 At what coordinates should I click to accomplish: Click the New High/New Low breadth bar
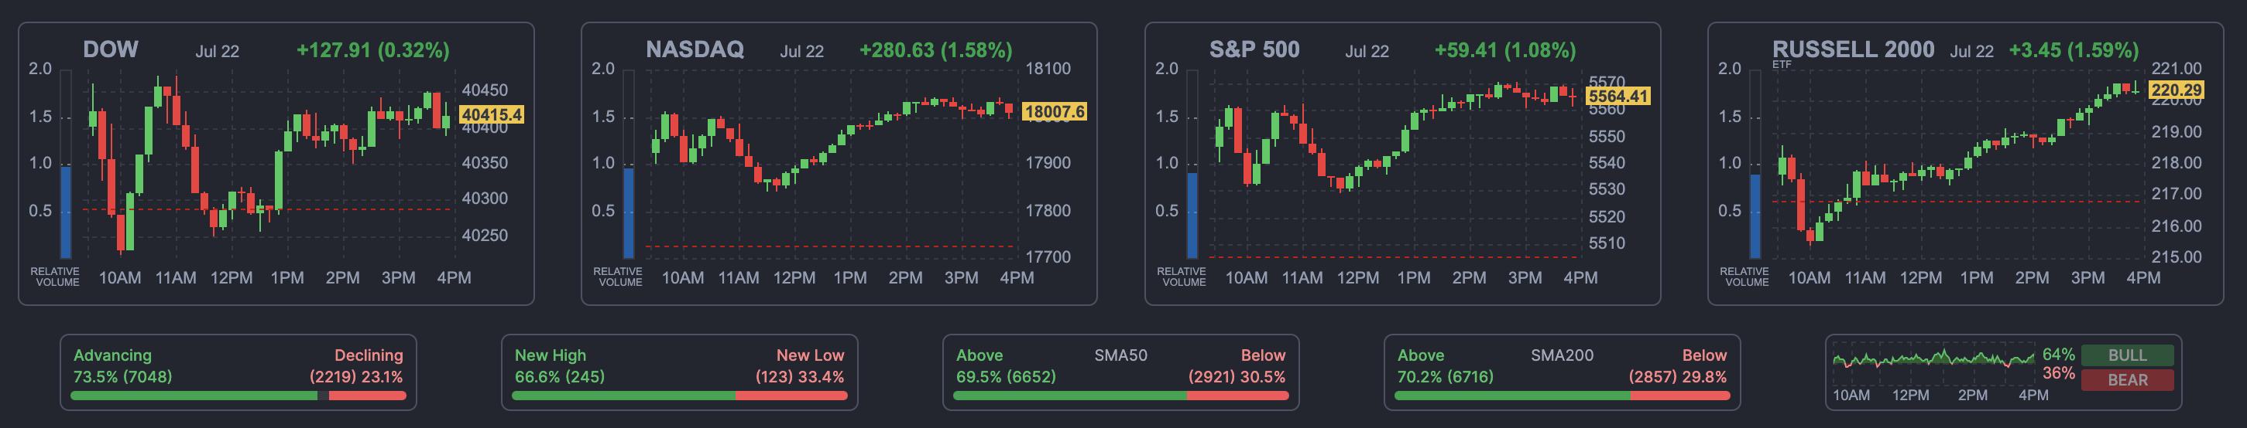point(680,396)
